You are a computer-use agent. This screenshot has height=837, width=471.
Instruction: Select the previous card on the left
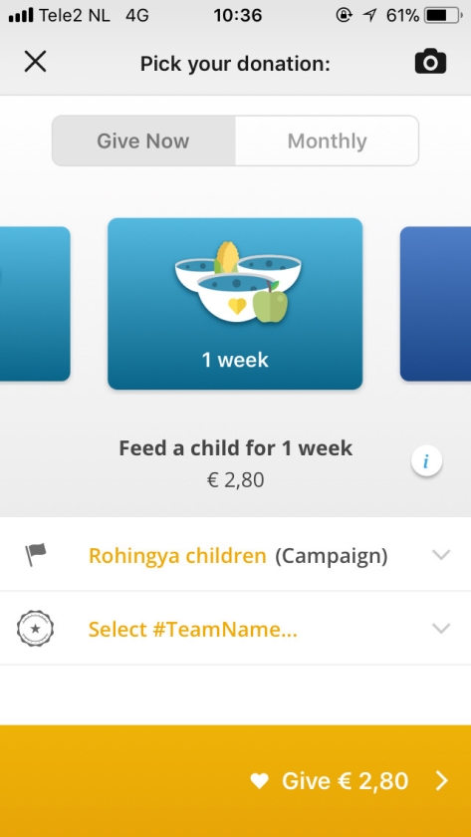coord(35,304)
